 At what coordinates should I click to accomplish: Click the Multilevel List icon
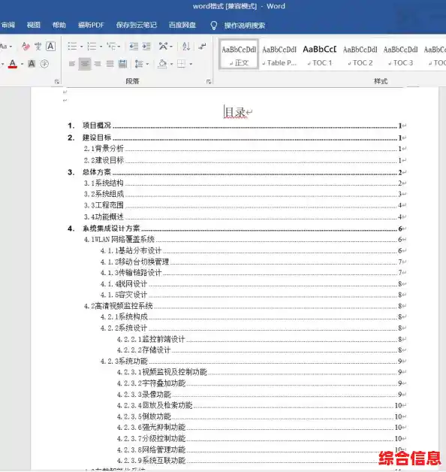[x=111, y=47]
